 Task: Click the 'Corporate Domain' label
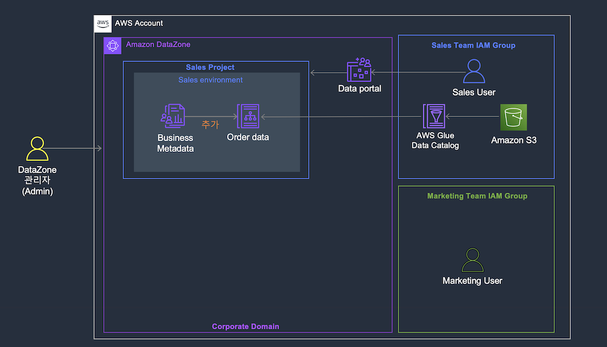point(245,326)
